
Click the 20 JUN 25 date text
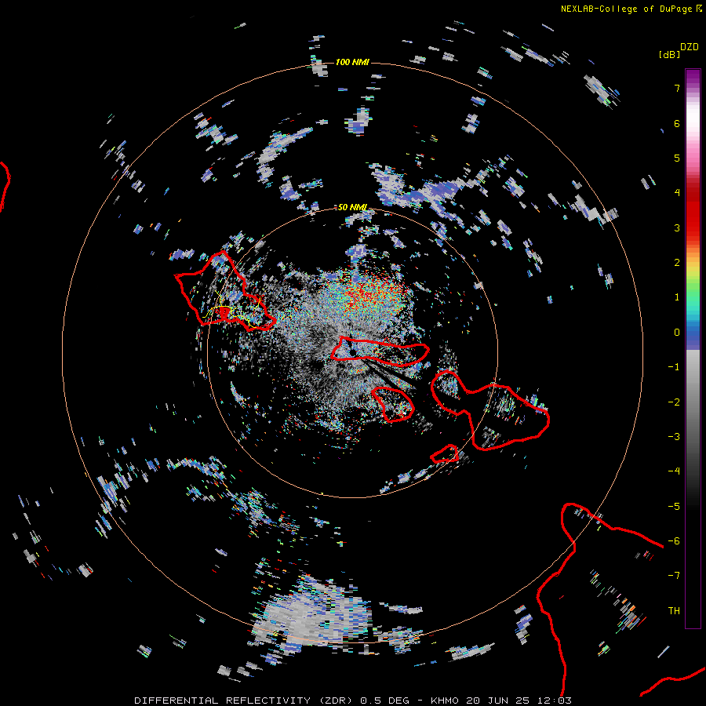[497, 701]
